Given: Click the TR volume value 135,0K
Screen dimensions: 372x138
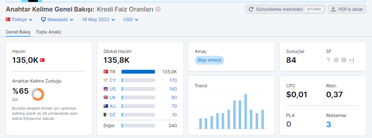Looking at the screenshot, I should tap(170, 72).
